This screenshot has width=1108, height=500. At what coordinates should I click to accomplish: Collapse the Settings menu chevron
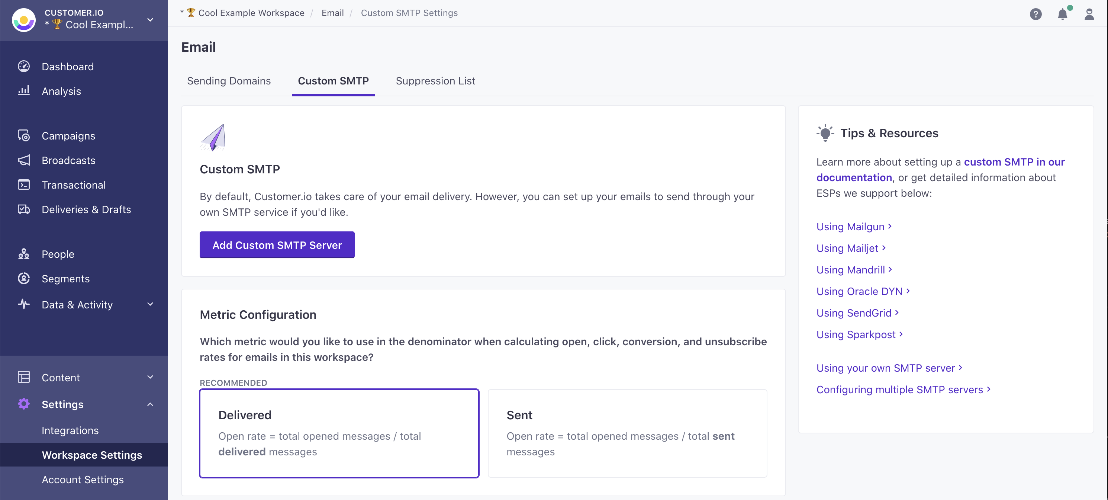coord(150,404)
